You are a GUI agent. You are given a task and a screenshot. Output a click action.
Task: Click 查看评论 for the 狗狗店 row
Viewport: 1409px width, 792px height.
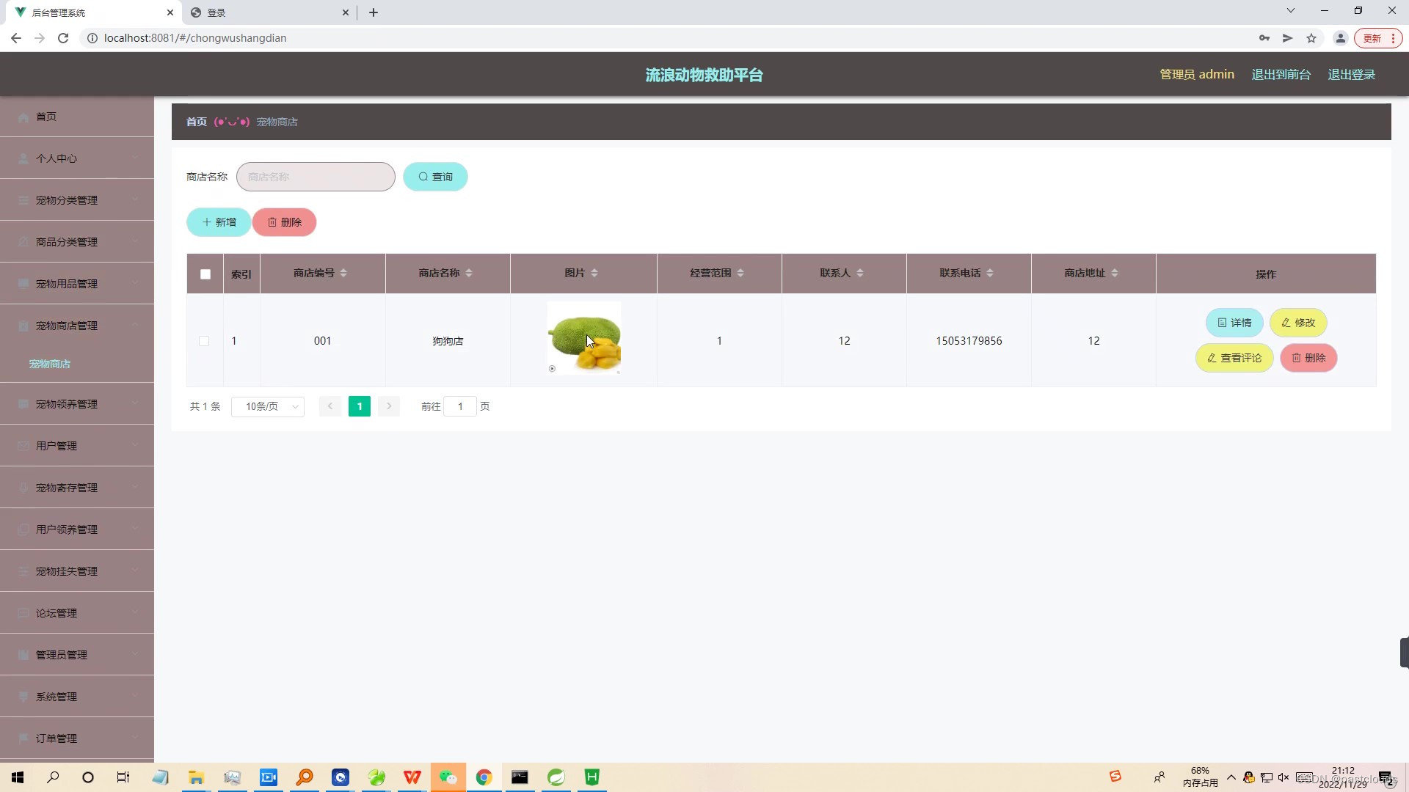(x=1234, y=358)
